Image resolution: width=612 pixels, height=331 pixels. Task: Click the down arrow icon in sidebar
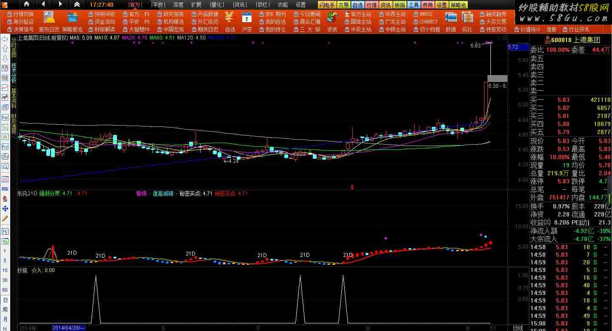(5, 59)
